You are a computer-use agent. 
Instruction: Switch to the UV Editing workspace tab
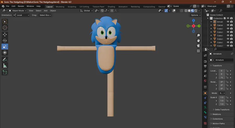[x=84, y=7]
